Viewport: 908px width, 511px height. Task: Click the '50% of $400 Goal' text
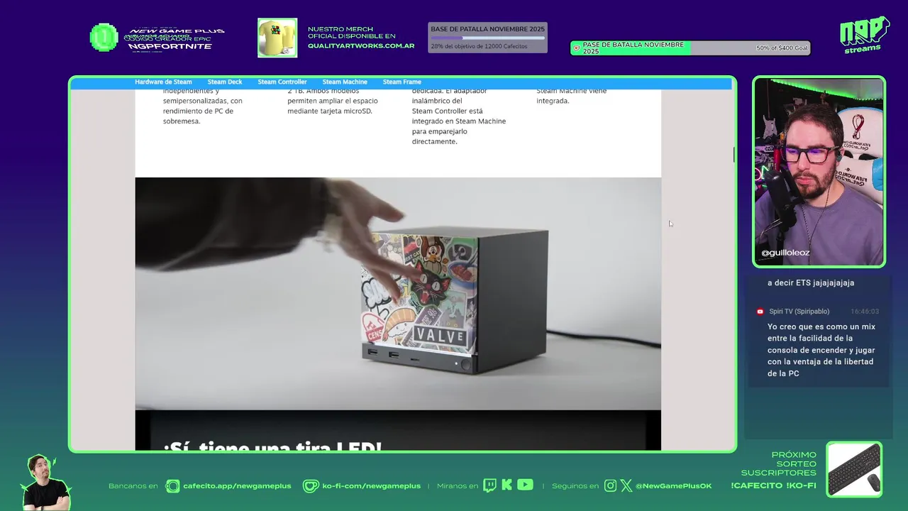point(782,48)
